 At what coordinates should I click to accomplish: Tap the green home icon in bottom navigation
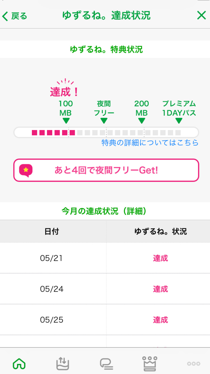point(19,364)
